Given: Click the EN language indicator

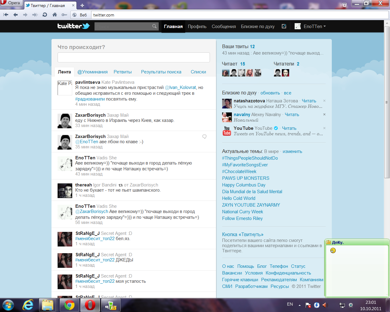Looking at the screenshot, I should [290, 304].
